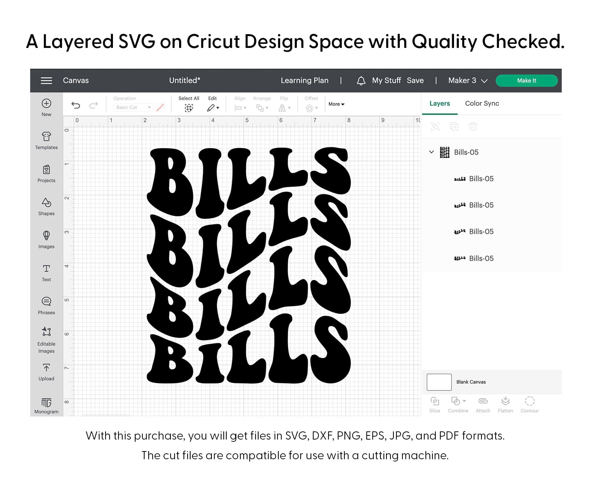Open the notifications bell
590x486 pixels.
(361, 81)
